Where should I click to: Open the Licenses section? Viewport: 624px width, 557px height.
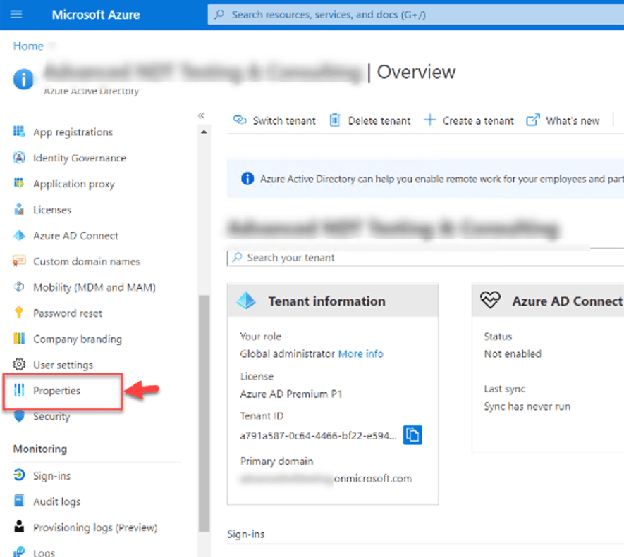coord(52,209)
